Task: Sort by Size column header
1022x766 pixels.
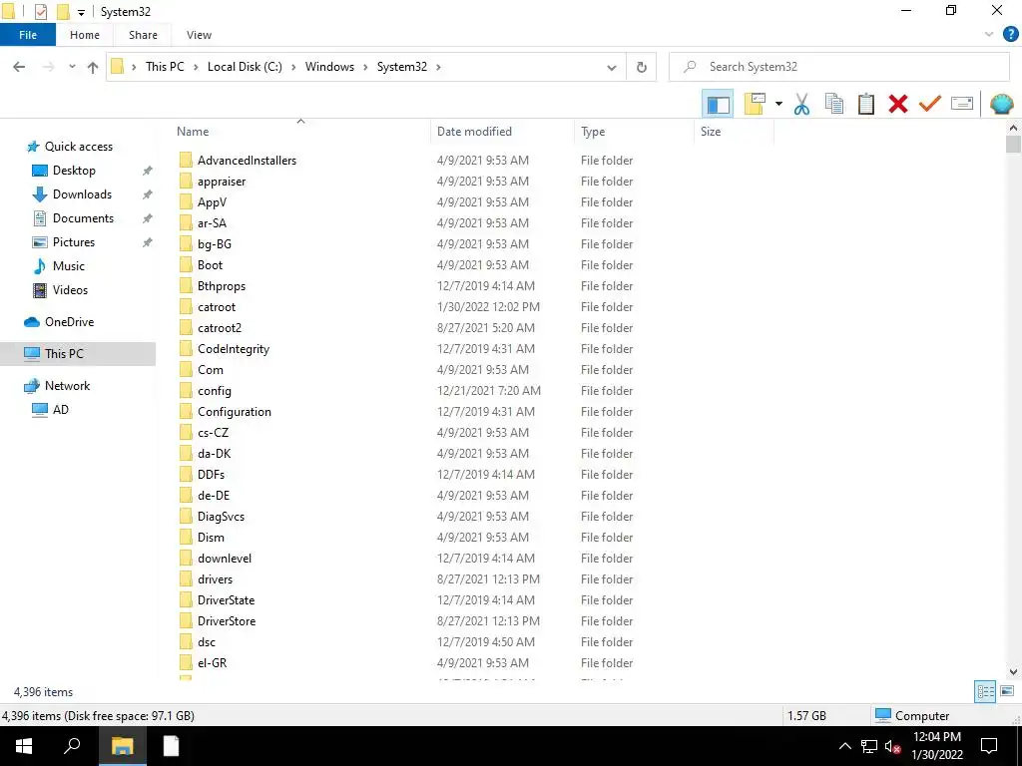Action: pos(734,131)
